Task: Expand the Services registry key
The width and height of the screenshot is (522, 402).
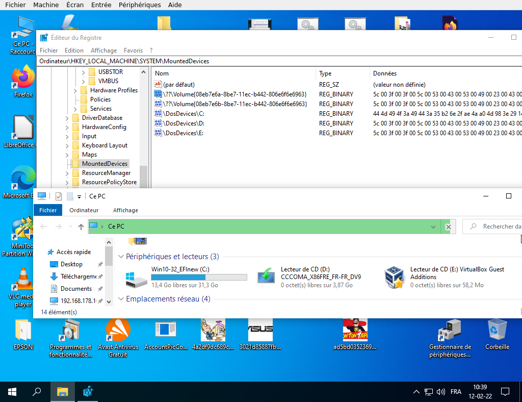Action: [x=75, y=109]
